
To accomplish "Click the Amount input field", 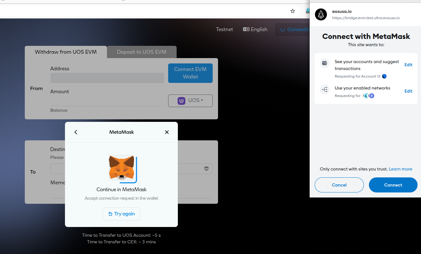I will tap(107, 101).
